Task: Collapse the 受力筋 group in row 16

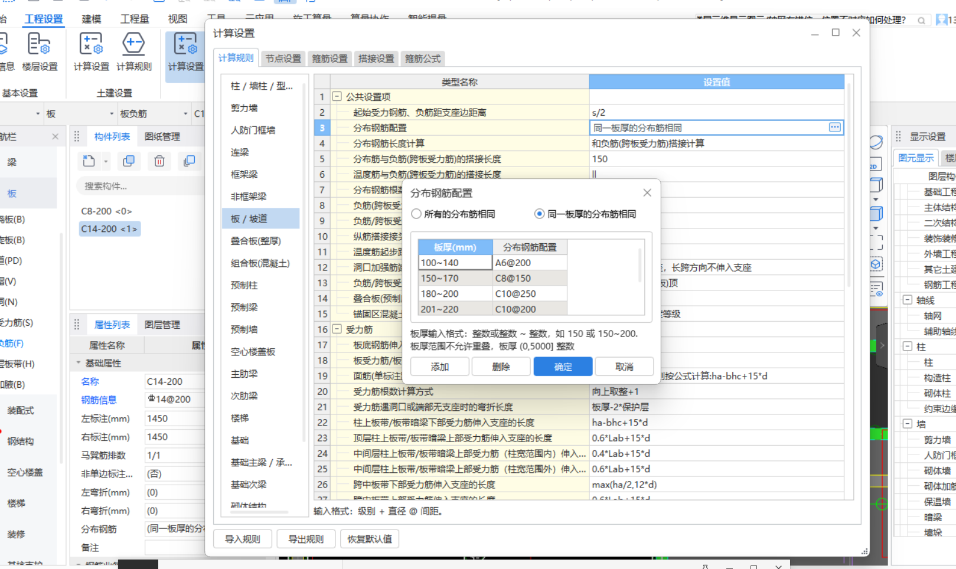Action: 337,329
